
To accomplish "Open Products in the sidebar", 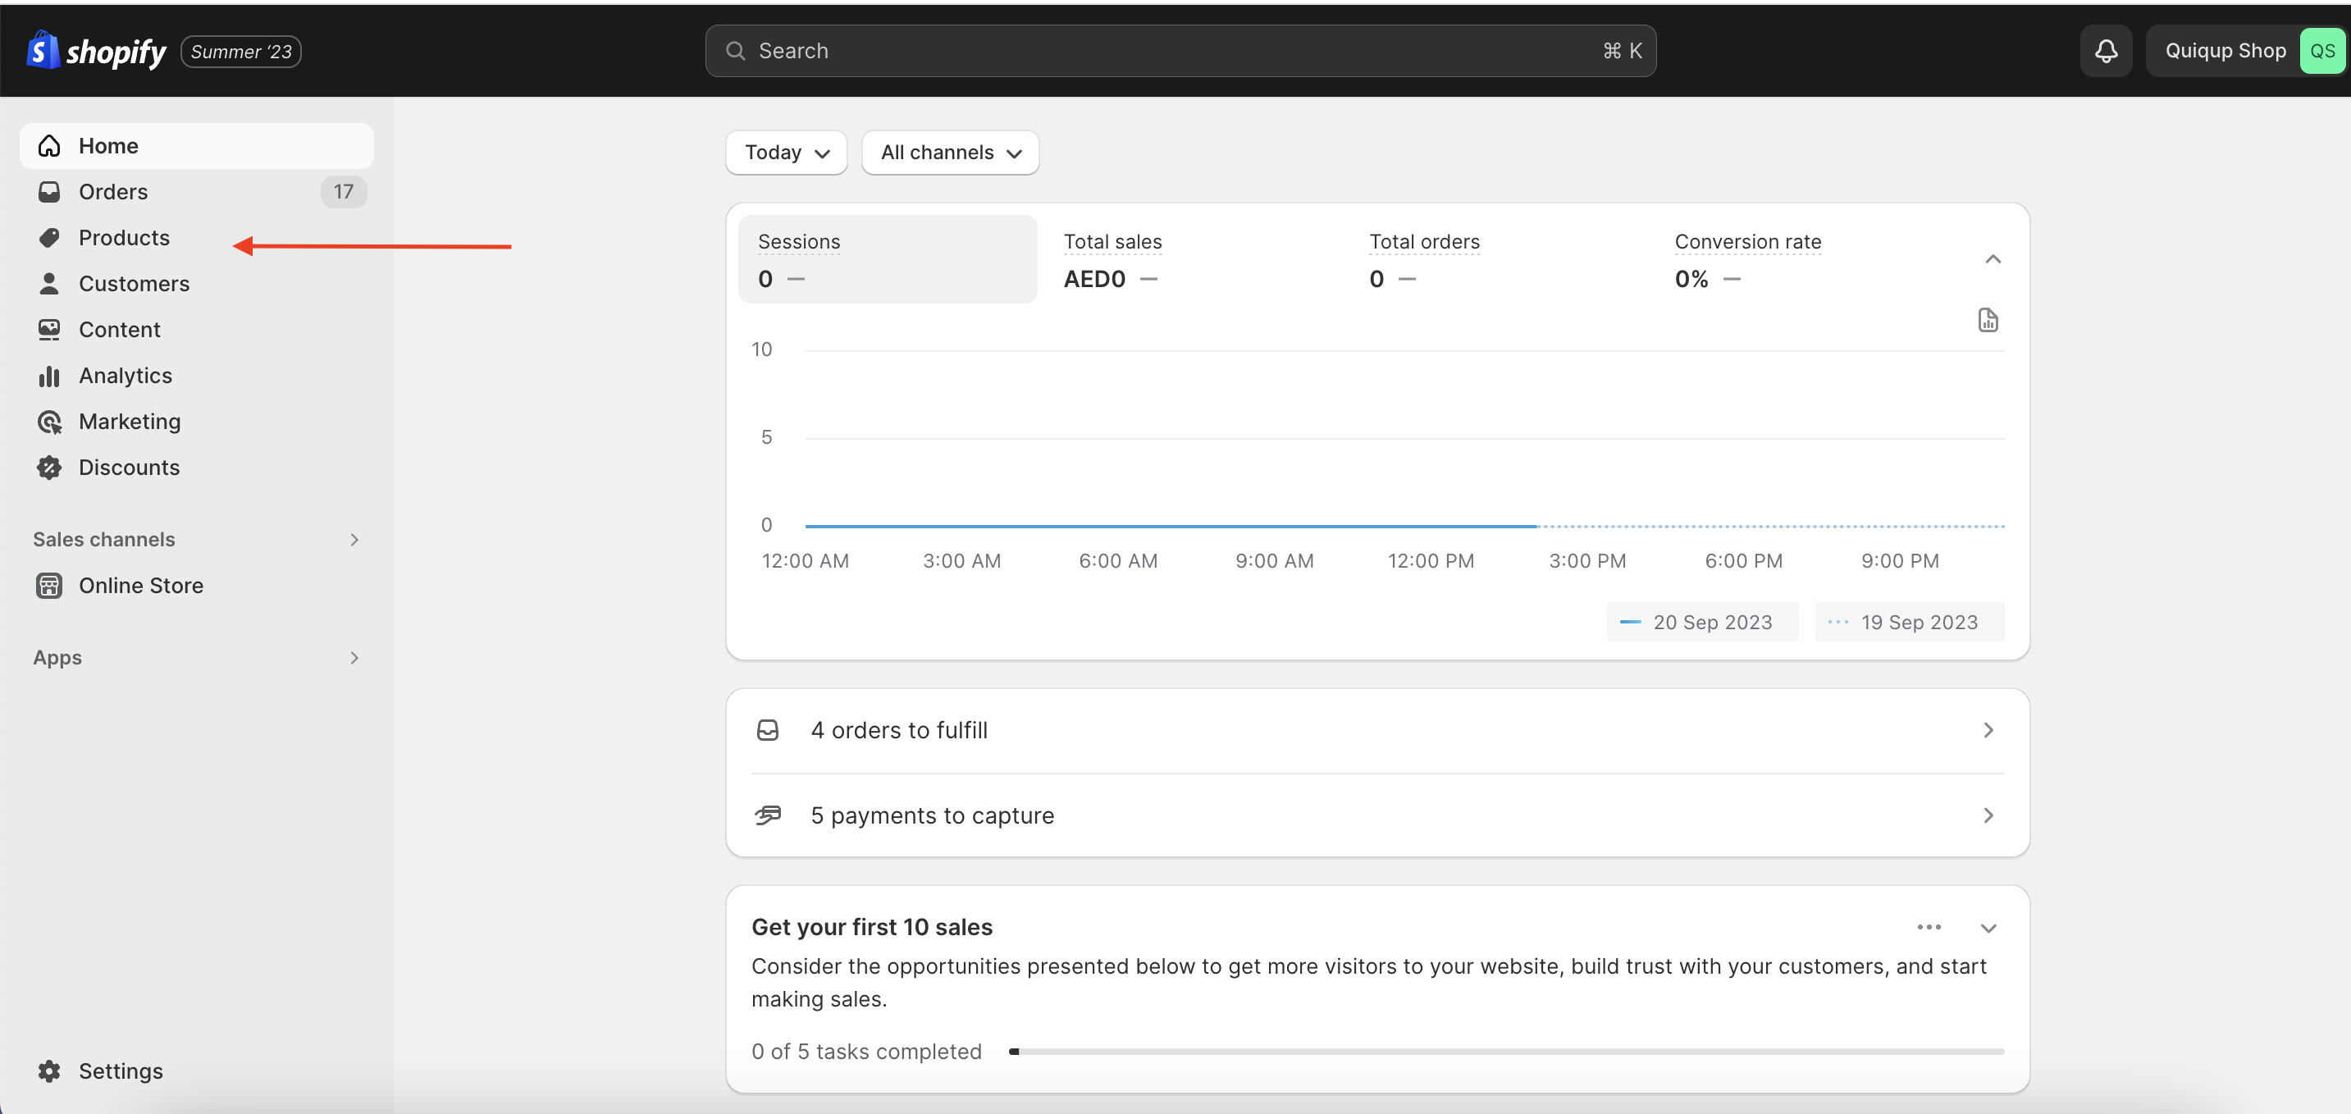I will (124, 238).
